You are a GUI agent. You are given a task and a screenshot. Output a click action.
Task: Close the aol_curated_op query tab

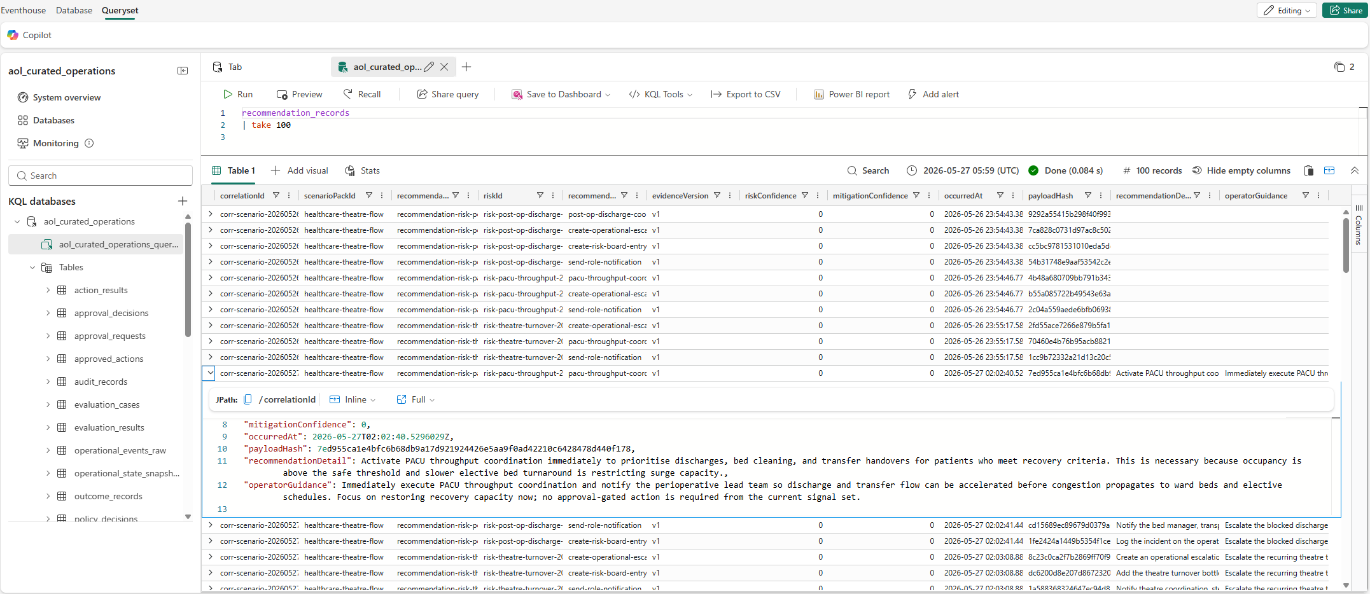[444, 67]
